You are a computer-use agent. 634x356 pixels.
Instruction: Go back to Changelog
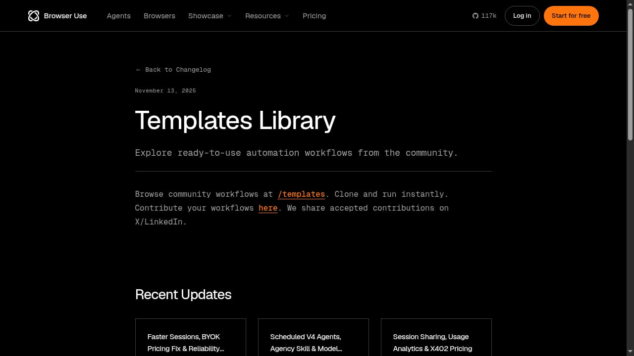[173, 70]
